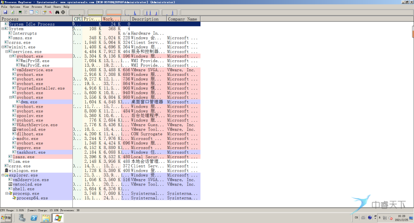Click the vmtoolsd.exe icon under services.exe

pyautogui.click(x=14, y=130)
